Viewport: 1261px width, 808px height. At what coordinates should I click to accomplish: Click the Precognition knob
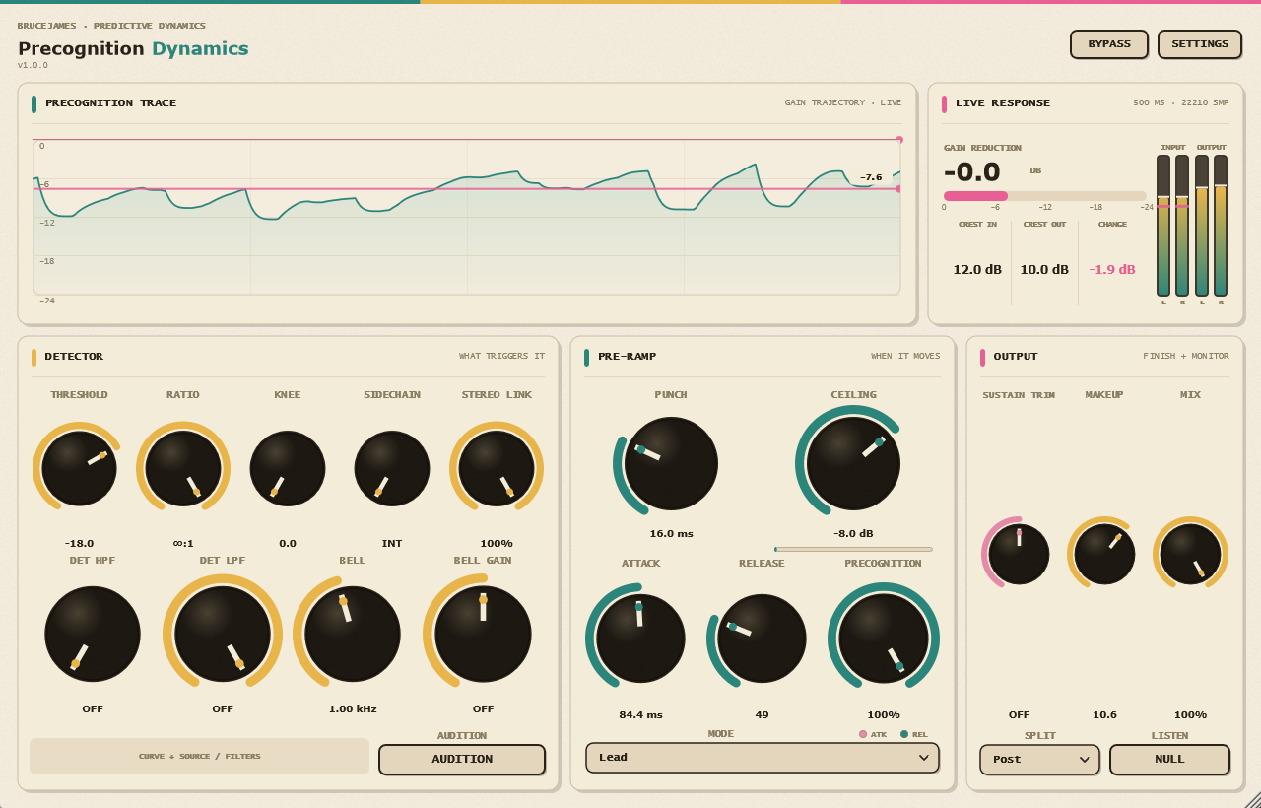[x=884, y=638]
